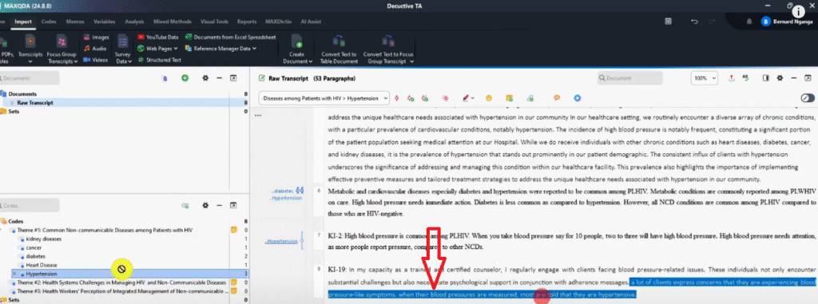Toggle the sidebar display icon

[766, 78]
